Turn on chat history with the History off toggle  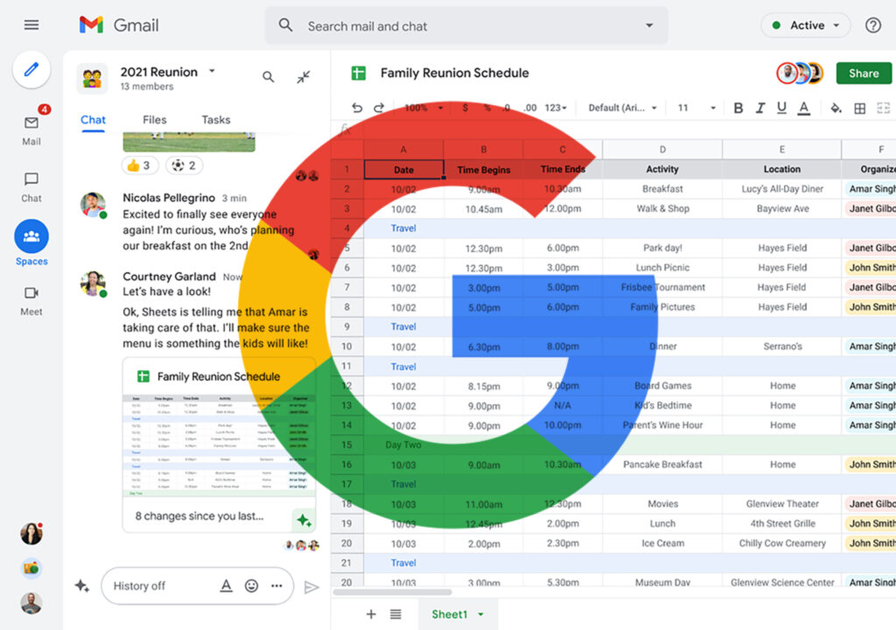point(137,586)
